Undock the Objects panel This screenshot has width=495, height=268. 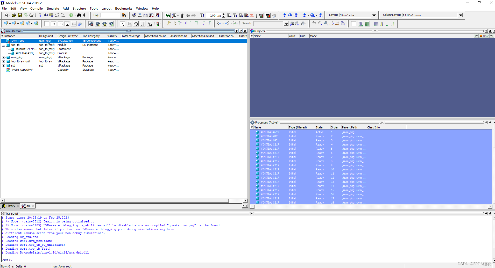pyautogui.click(x=490, y=31)
